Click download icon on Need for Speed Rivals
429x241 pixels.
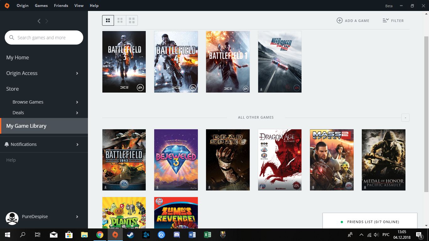click(x=261, y=89)
